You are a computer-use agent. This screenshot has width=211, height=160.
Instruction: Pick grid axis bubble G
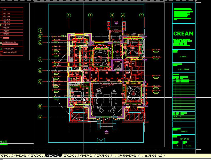tap(40, 43)
